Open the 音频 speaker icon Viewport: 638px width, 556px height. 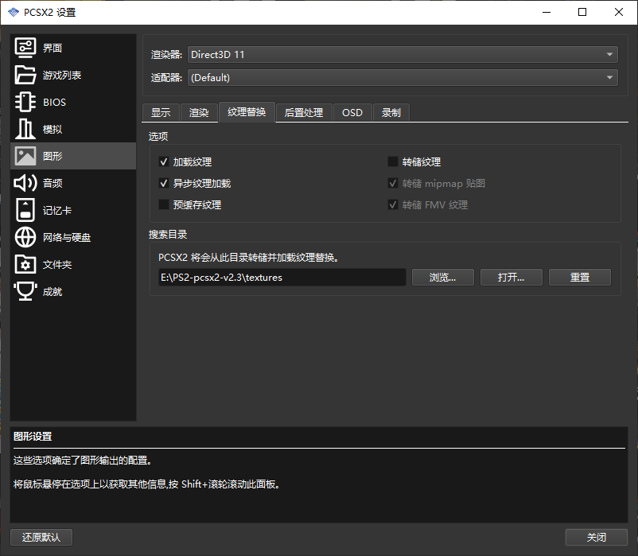[x=25, y=183]
